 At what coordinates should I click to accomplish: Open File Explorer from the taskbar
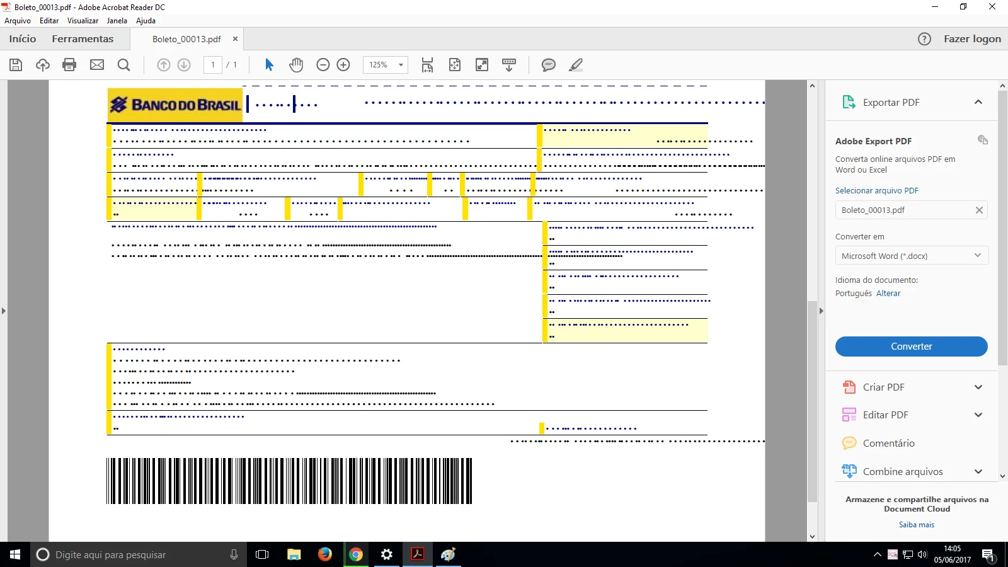point(294,554)
